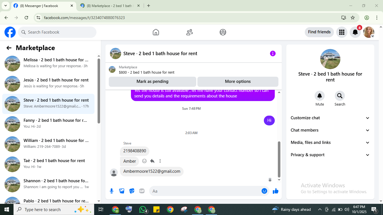Open Rainy days ahead weather widget
Image resolution: width=383 pixels, height=215 pixels.
(292, 209)
